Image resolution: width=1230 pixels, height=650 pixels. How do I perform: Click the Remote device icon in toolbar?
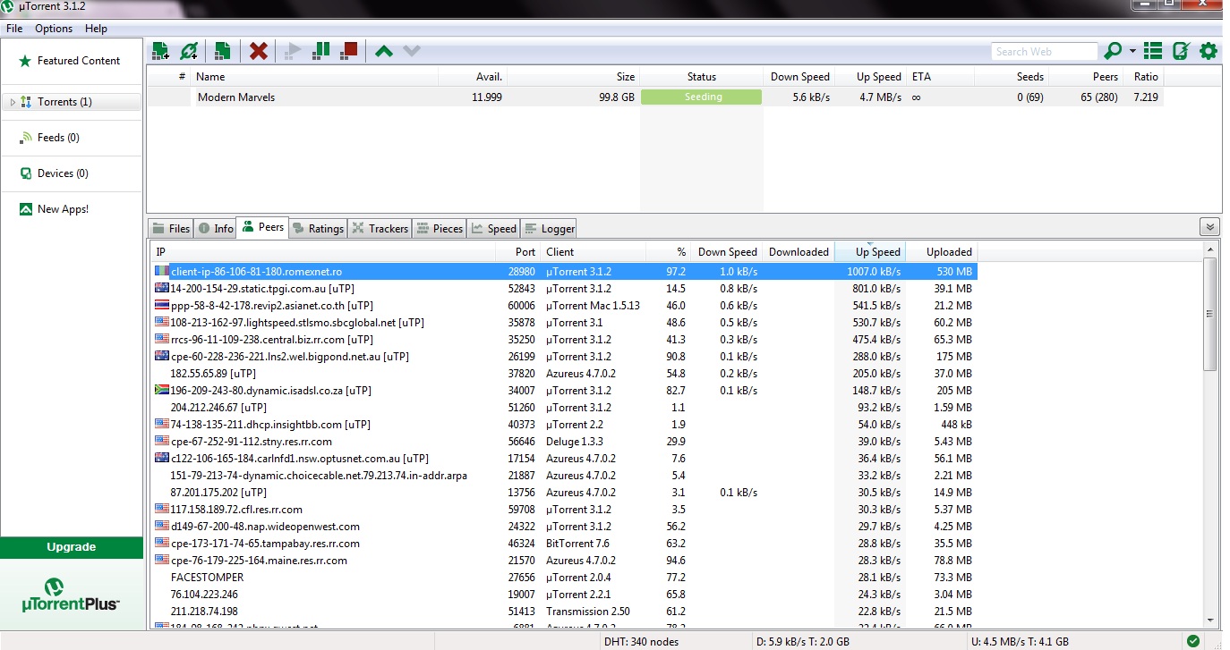[x=1181, y=51]
